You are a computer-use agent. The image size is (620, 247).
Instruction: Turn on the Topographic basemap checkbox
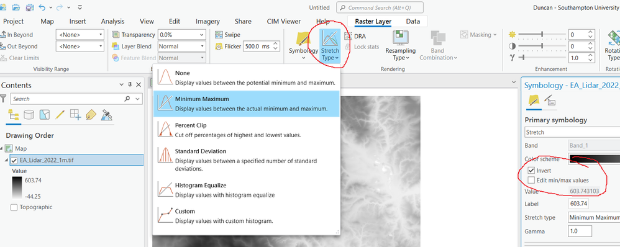point(14,207)
